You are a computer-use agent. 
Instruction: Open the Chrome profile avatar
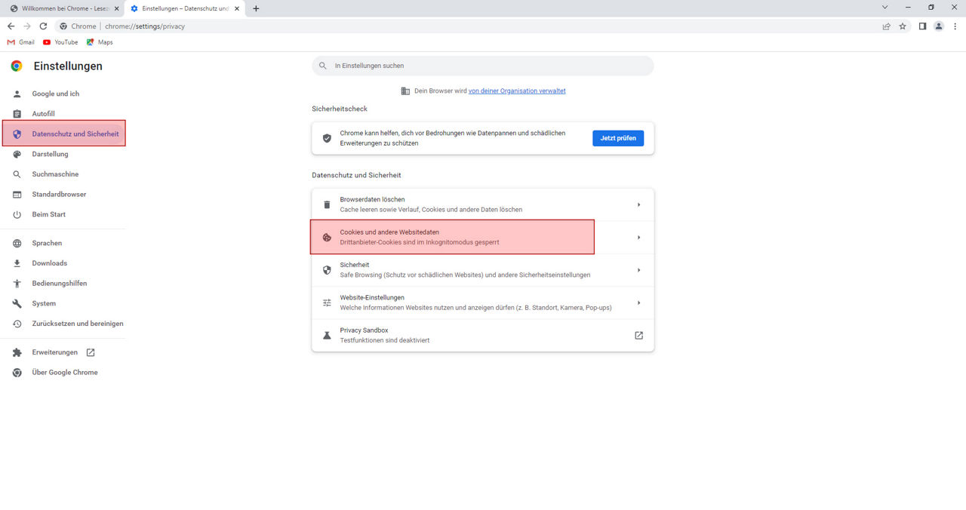938,26
